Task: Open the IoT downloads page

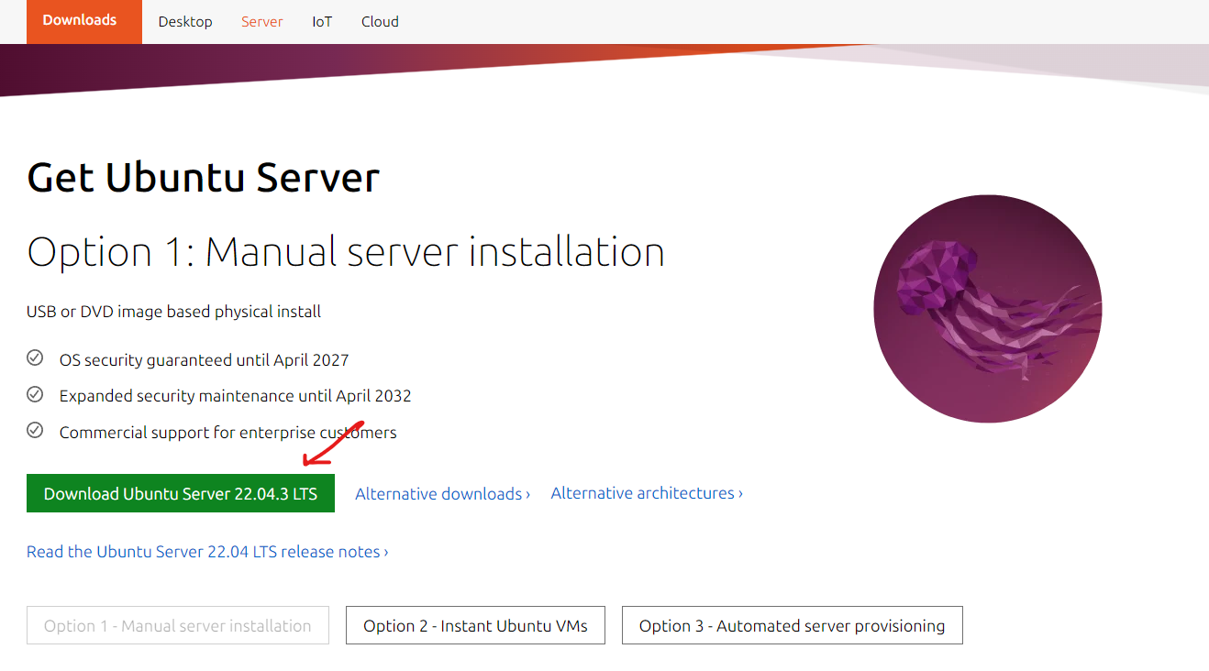Action: point(322,21)
